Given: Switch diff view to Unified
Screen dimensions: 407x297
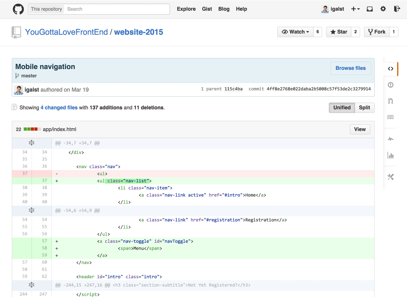Looking at the screenshot, I should (342, 108).
